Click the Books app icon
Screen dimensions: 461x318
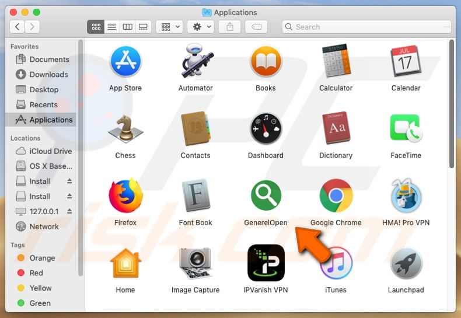coord(266,61)
